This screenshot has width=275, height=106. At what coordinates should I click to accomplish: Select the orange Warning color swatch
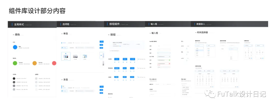pyautogui.click(x=35, y=63)
